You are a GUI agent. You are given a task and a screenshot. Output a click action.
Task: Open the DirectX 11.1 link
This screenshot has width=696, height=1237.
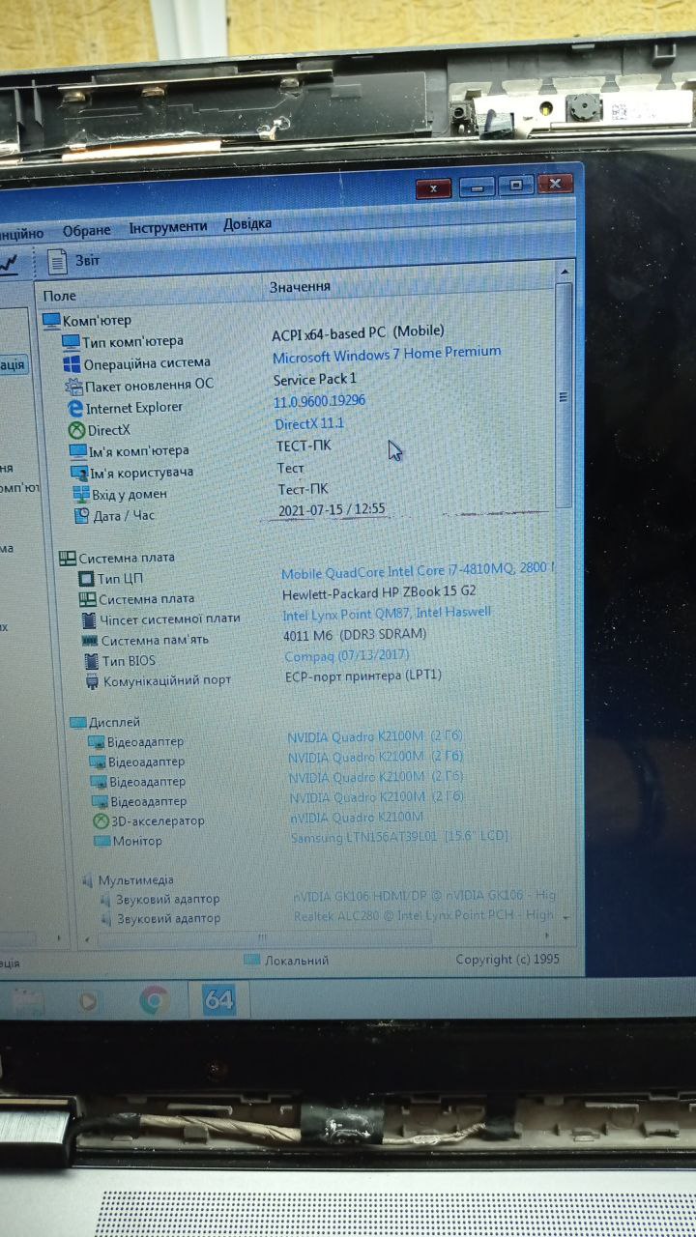pos(309,423)
